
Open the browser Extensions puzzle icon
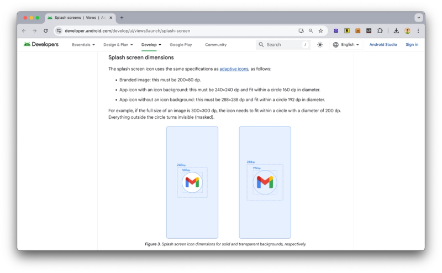pos(380,31)
